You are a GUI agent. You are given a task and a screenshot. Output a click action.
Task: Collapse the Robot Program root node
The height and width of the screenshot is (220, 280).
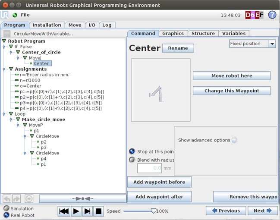pos(4,41)
